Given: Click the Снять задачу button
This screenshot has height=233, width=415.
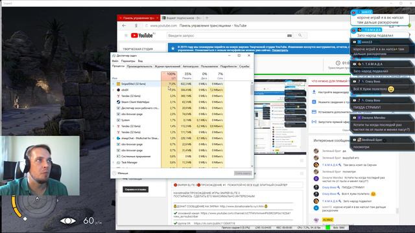Looking at the screenshot, I should pos(243,173).
